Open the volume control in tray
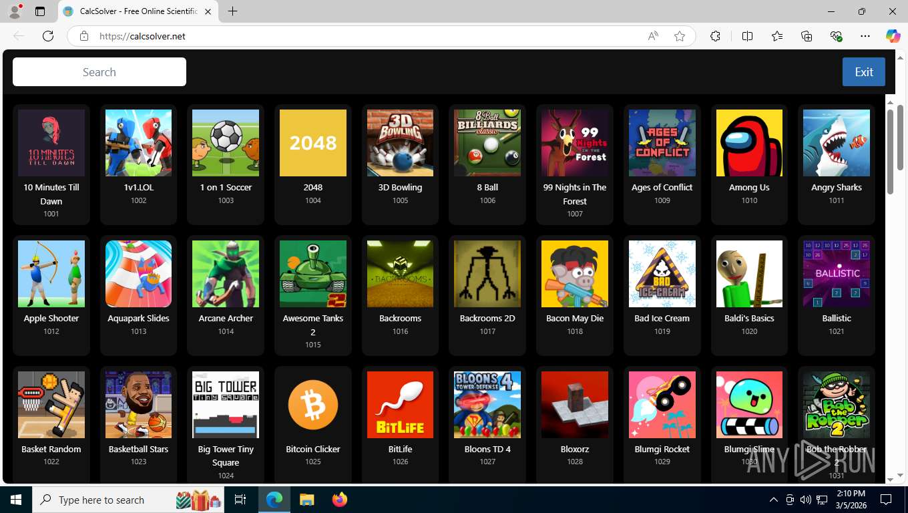The image size is (908, 513). click(806, 500)
